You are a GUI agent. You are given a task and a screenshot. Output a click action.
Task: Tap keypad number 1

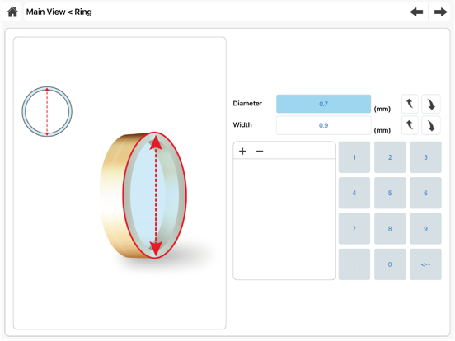pos(354,157)
